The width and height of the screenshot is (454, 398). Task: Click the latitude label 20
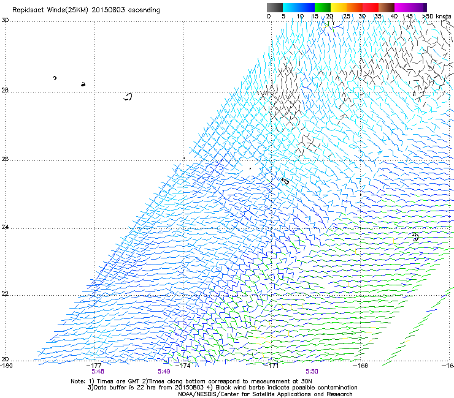(x=5, y=359)
